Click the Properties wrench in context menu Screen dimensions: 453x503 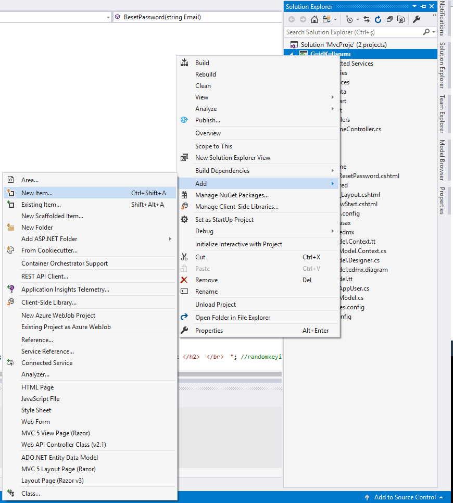point(184,330)
